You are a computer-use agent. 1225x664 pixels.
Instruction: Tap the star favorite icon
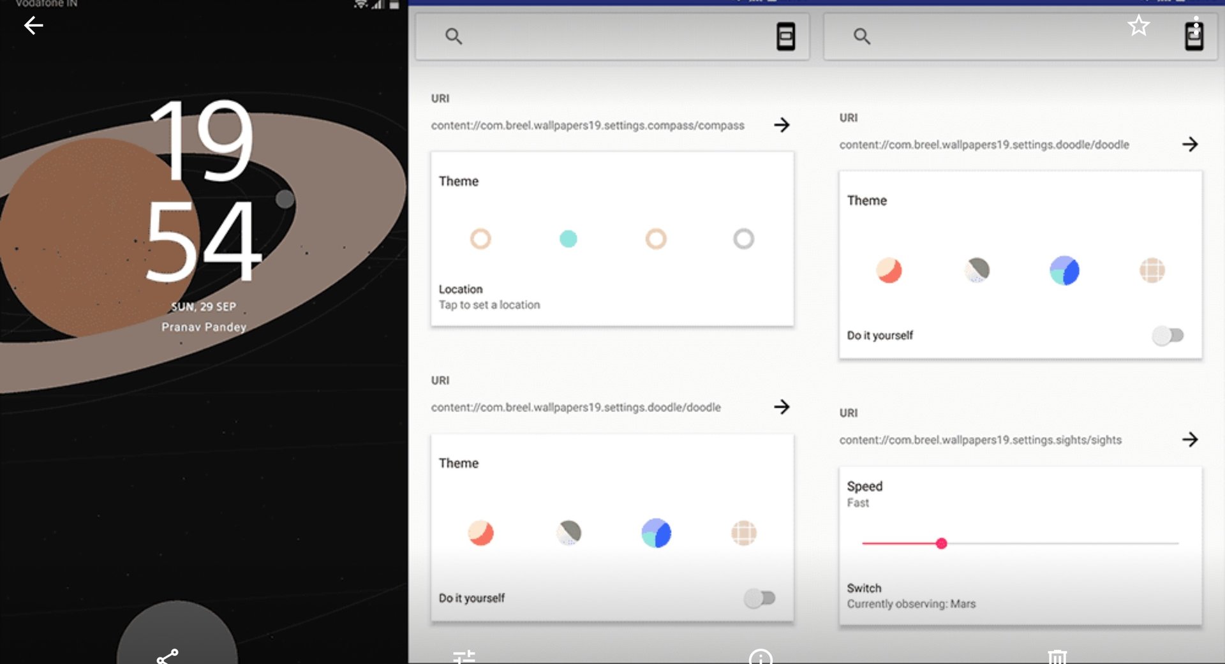click(x=1138, y=26)
